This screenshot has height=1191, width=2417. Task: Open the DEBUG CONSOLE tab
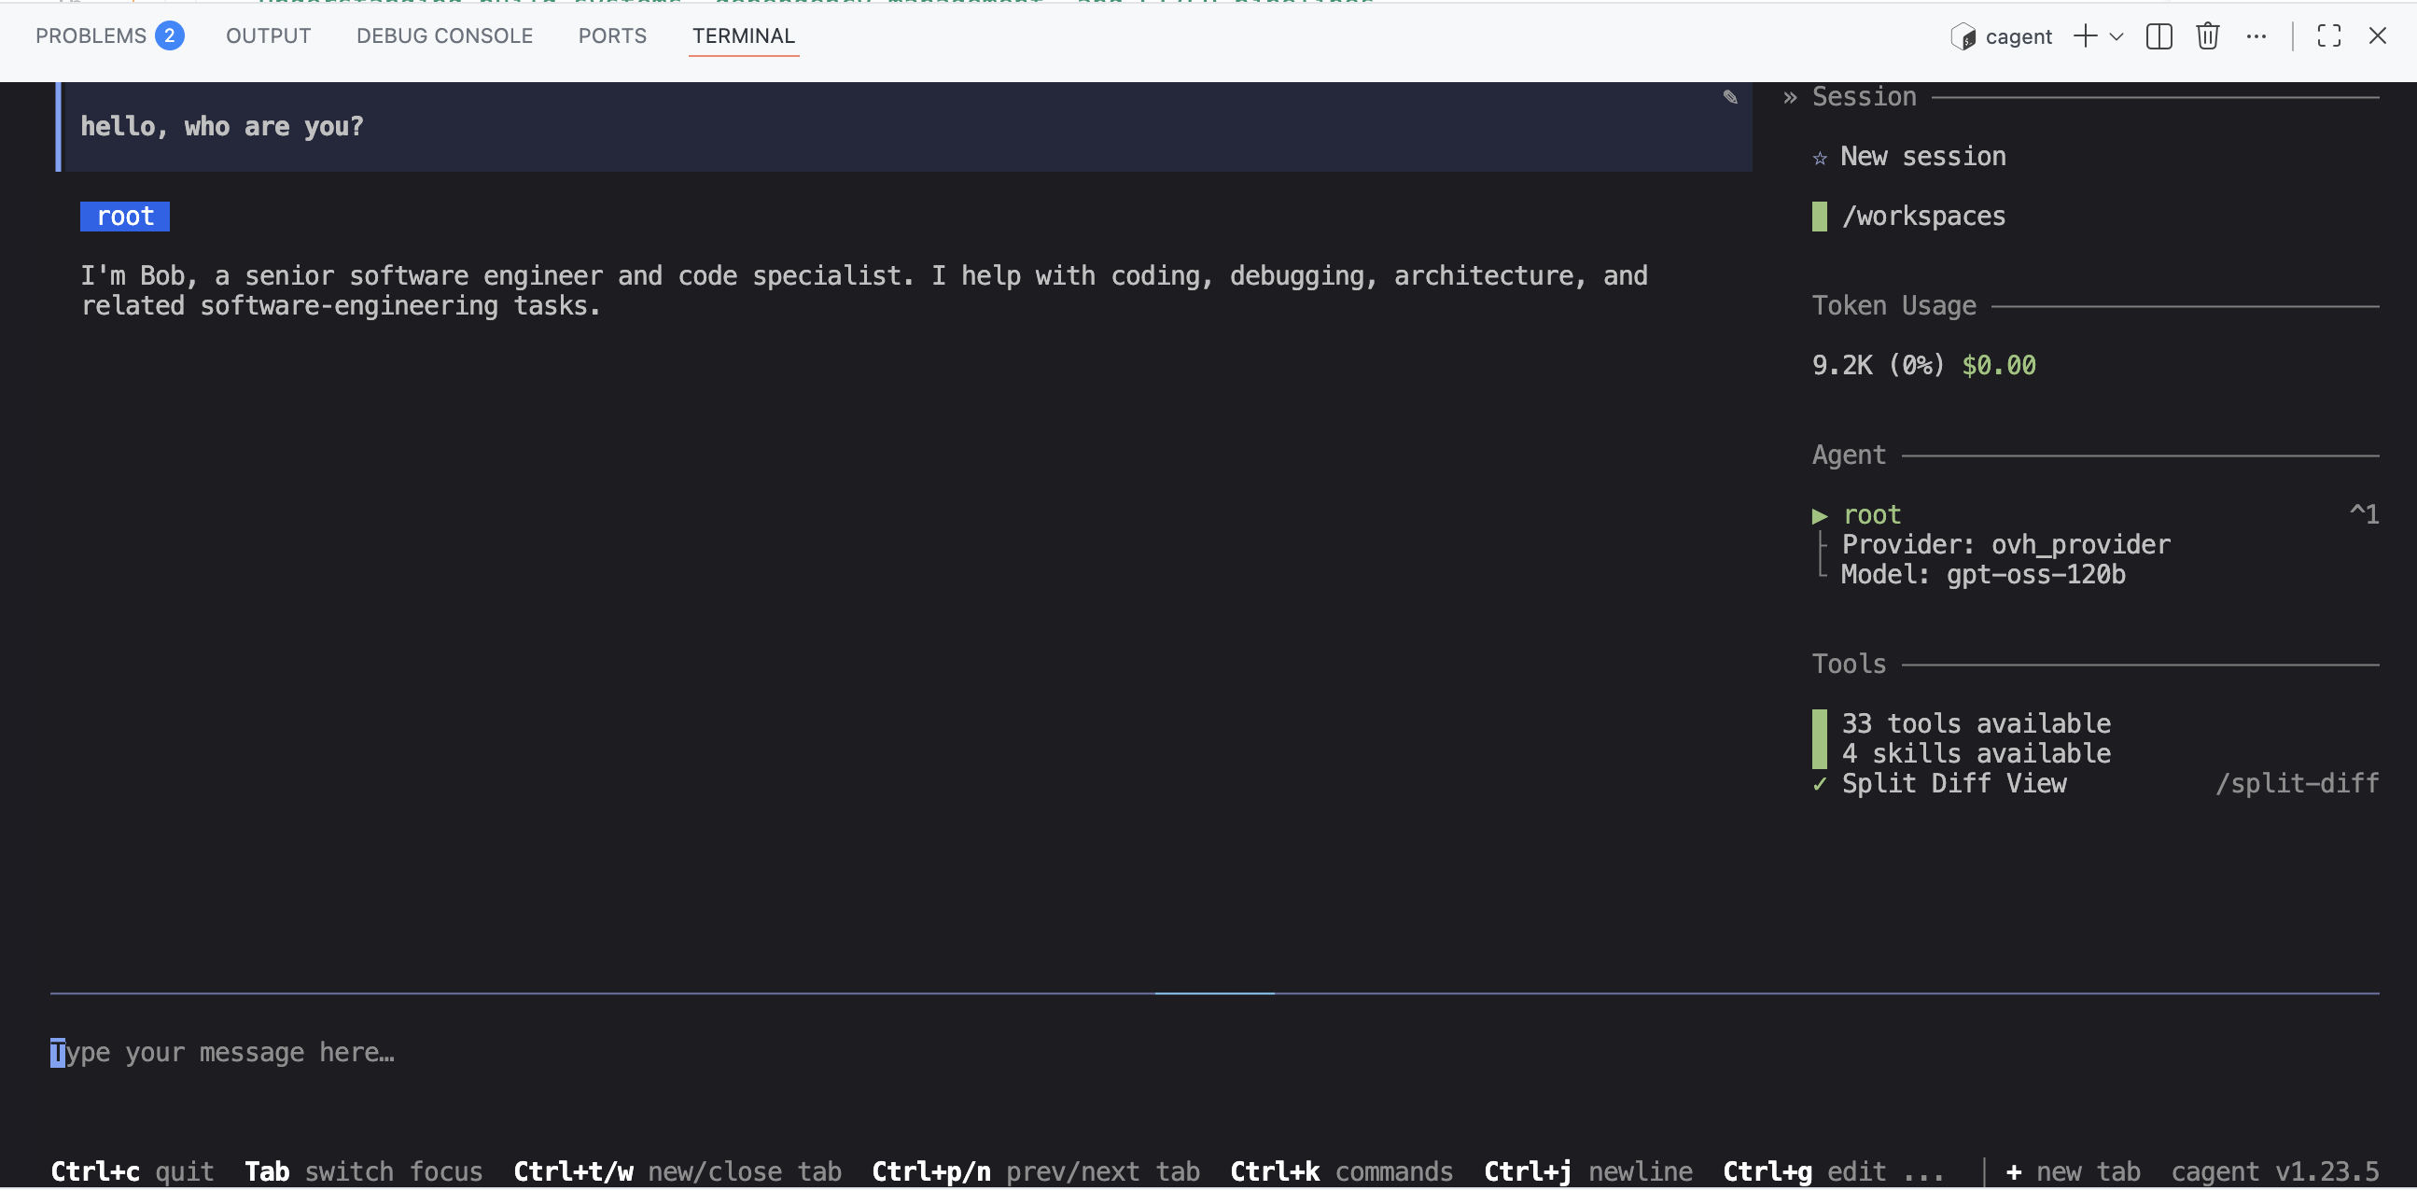point(444,35)
